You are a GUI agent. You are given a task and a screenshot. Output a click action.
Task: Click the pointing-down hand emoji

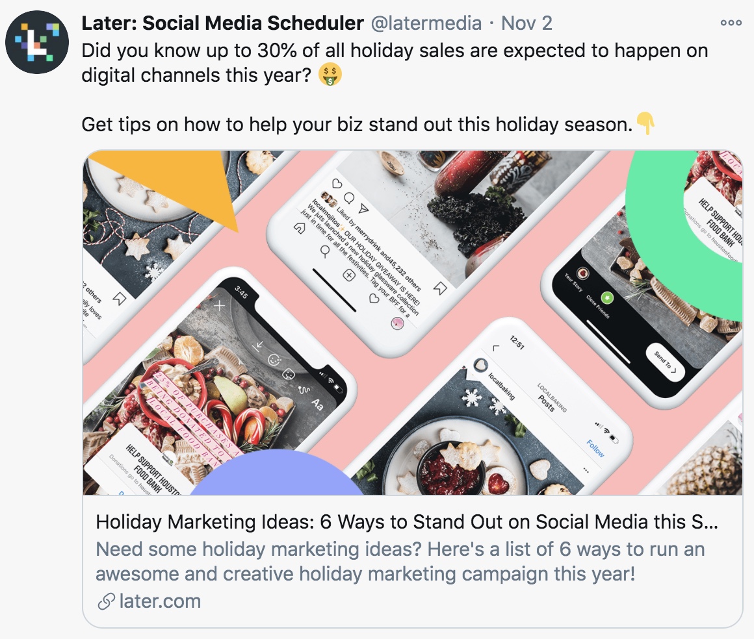[x=645, y=123]
